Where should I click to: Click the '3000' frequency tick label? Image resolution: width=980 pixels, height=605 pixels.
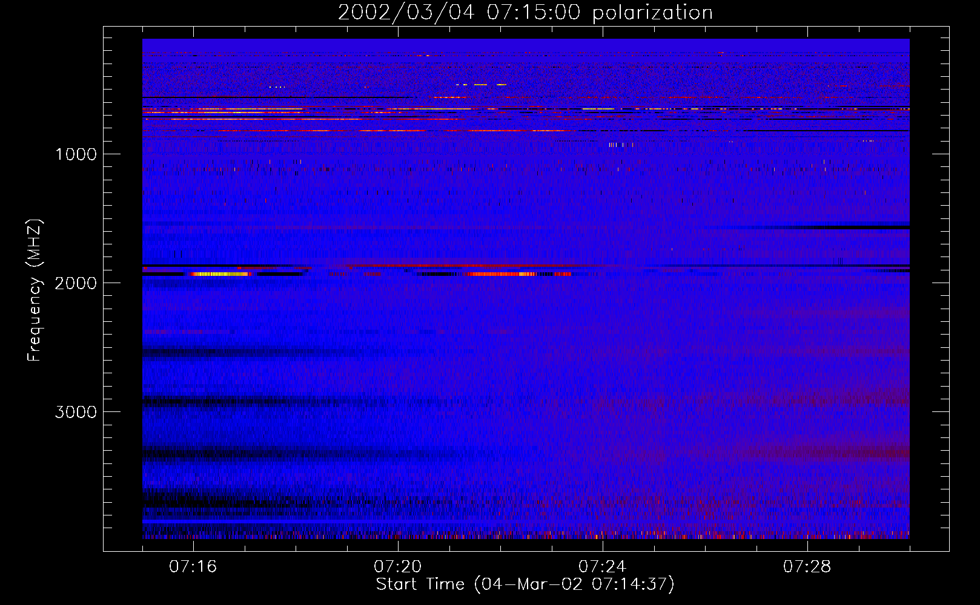click(76, 412)
